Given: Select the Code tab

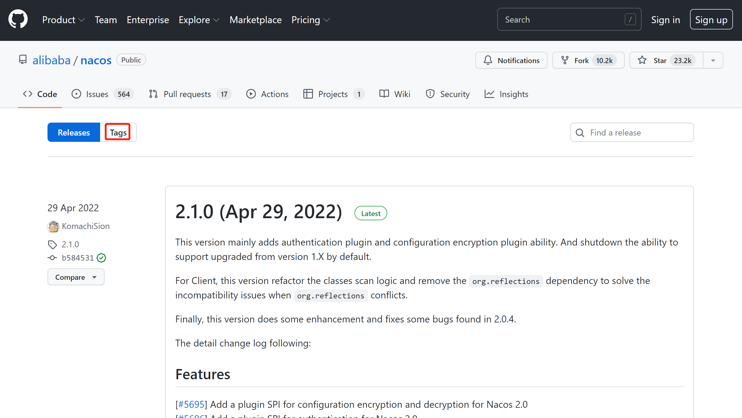Looking at the screenshot, I should (40, 94).
